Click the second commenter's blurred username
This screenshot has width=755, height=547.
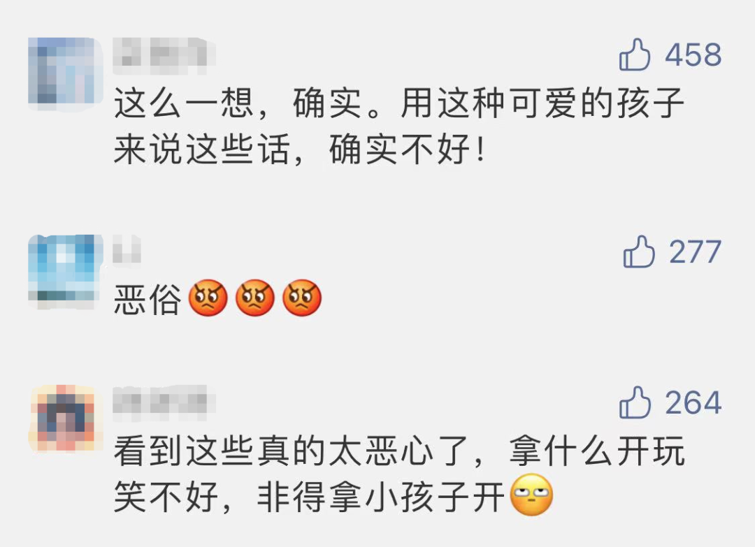pyautogui.click(x=127, y=249)
